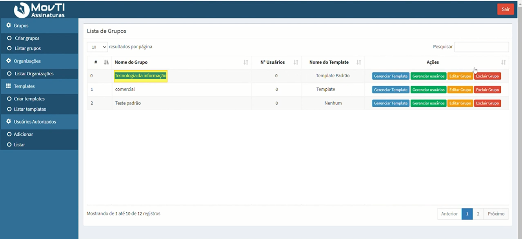Image resolution: width=522 pixels, height=239 pixels.
Task: Expand the Organizações menu section
Action: (x=39, y=61)
